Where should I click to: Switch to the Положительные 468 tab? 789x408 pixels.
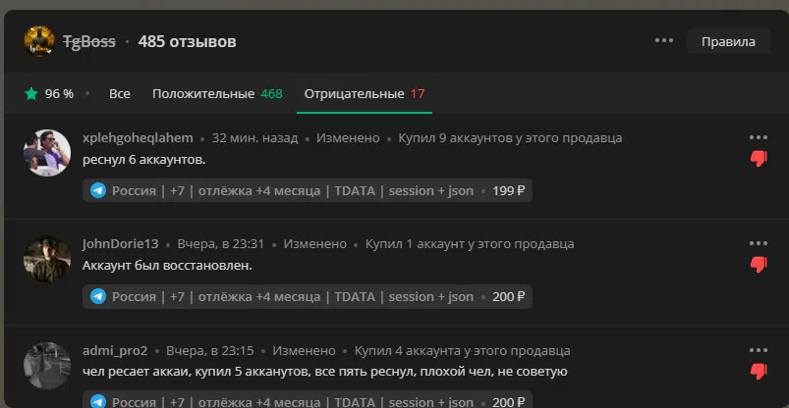click(x=217, y=94)
